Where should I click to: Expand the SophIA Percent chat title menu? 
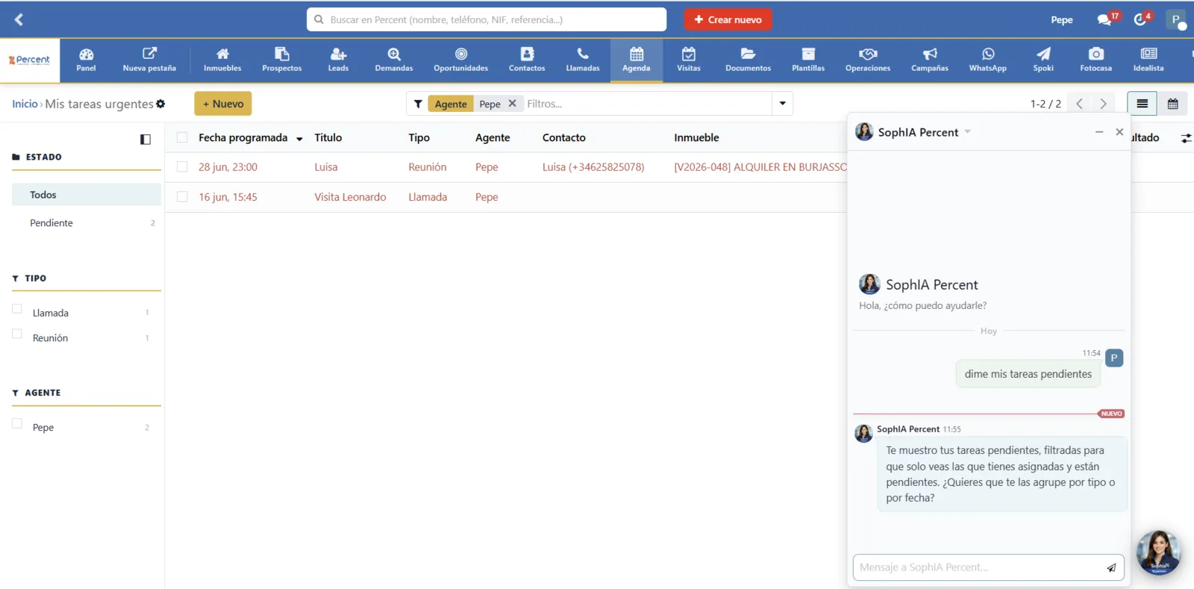[967, 132]
